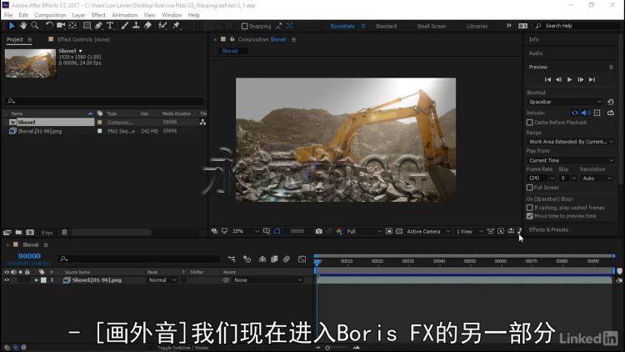Click the delete trash icon in Project panel
The height and width of the screenshot is (352, 625).
pos(64,232)
